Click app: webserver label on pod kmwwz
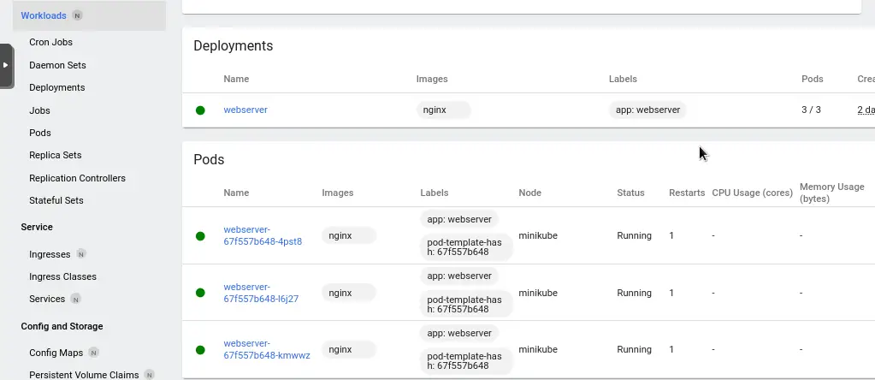 [x=459, y=333]
